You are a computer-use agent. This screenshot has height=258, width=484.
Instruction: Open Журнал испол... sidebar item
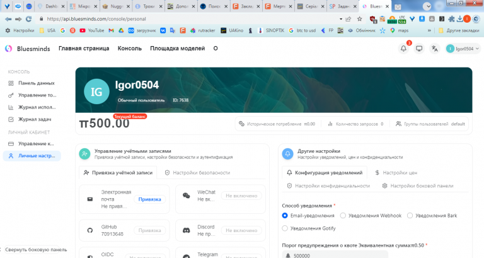(x=32, y=107)
